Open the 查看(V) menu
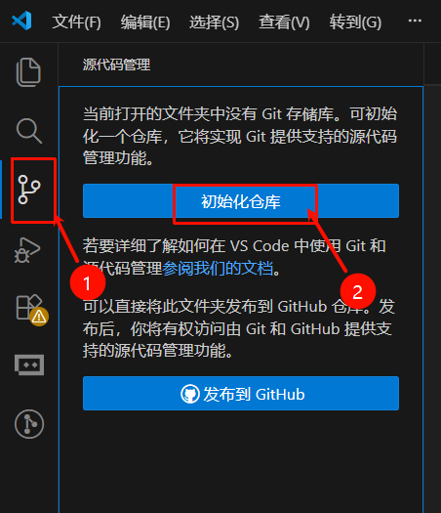This screenshot has height=513, width=441. tap(284, 21)
